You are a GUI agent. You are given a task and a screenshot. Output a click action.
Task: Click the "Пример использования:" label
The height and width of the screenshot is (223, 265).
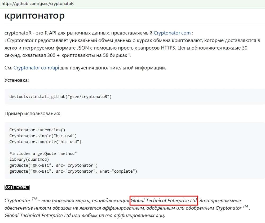[x=32, y=113]
